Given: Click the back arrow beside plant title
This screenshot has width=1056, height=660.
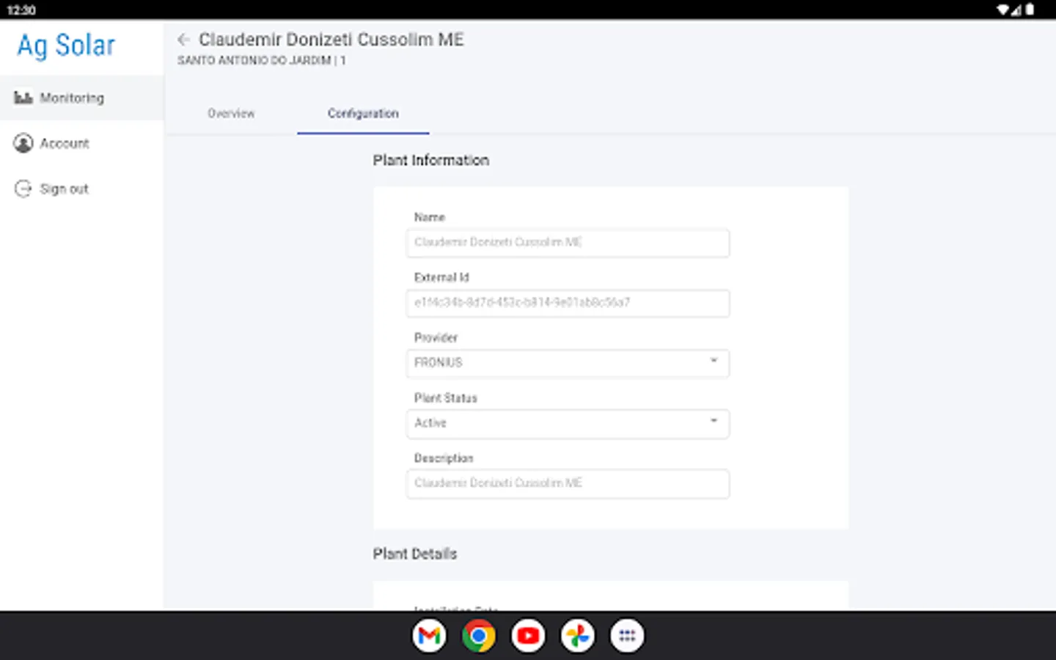Looking at the screenshot, I should point(183,40).
